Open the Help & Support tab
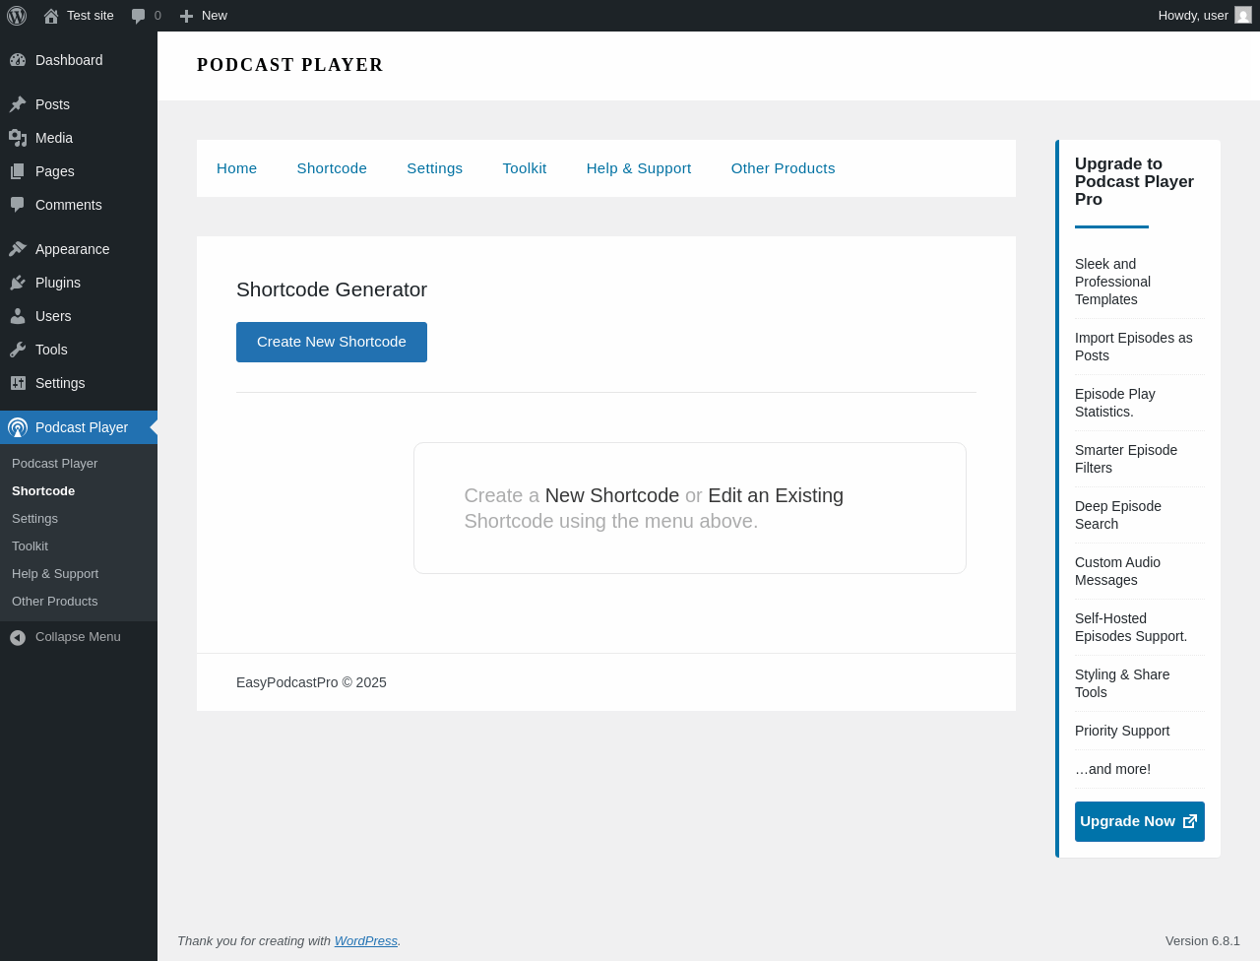 point(639,168)
